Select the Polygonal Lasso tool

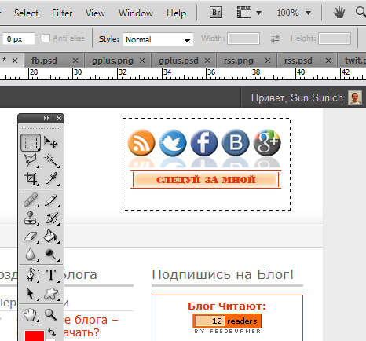(x=31, y=160)
